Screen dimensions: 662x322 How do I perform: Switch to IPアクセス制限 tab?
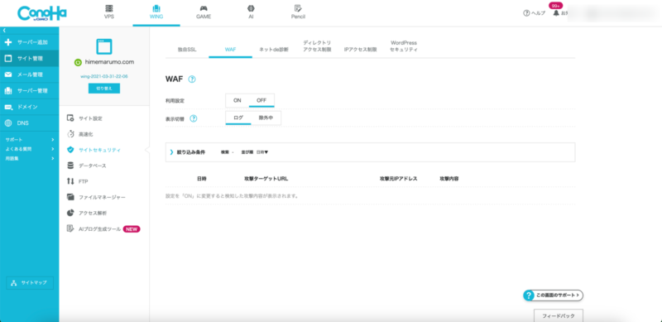tap(360, 50)
